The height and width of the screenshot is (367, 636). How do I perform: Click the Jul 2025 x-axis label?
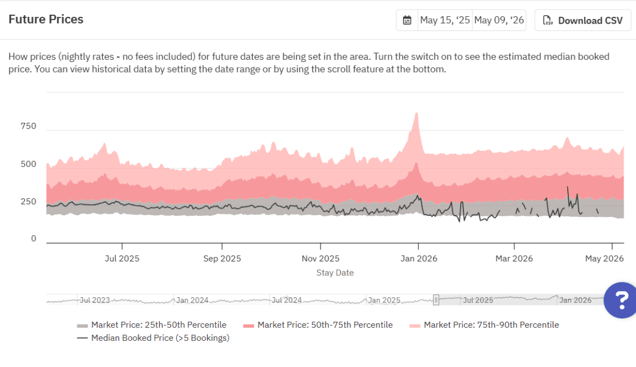point(122,258)
